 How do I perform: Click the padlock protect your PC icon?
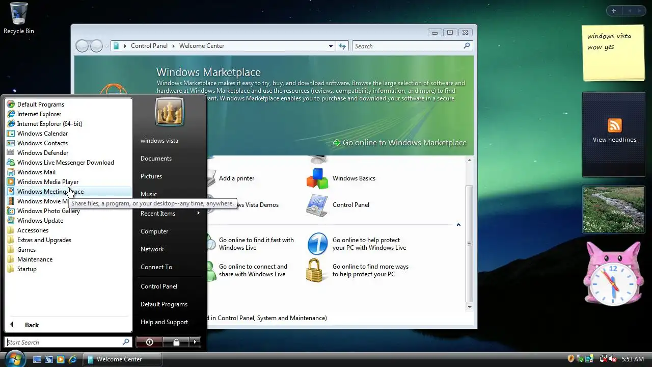pyautogui.click(x=316, y=270)
